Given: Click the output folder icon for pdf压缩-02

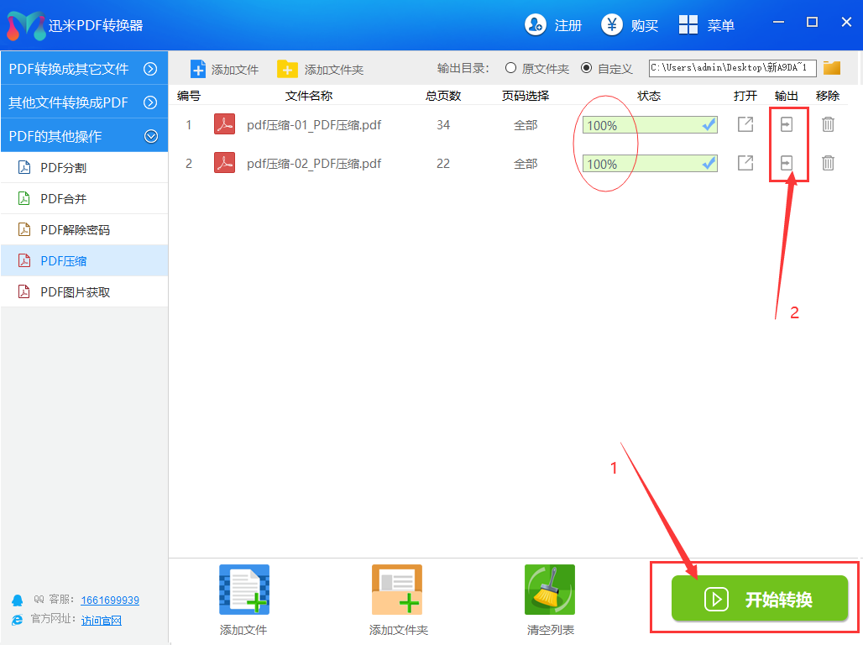Looking at the screenshot, I should pyautogui.click(x=787, y=163).
